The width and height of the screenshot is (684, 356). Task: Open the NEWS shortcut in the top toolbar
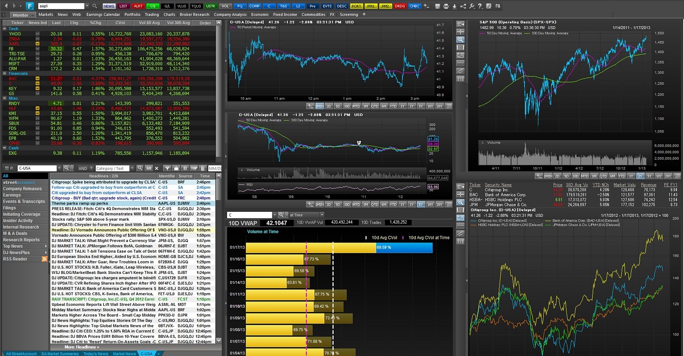click(109, 6)
